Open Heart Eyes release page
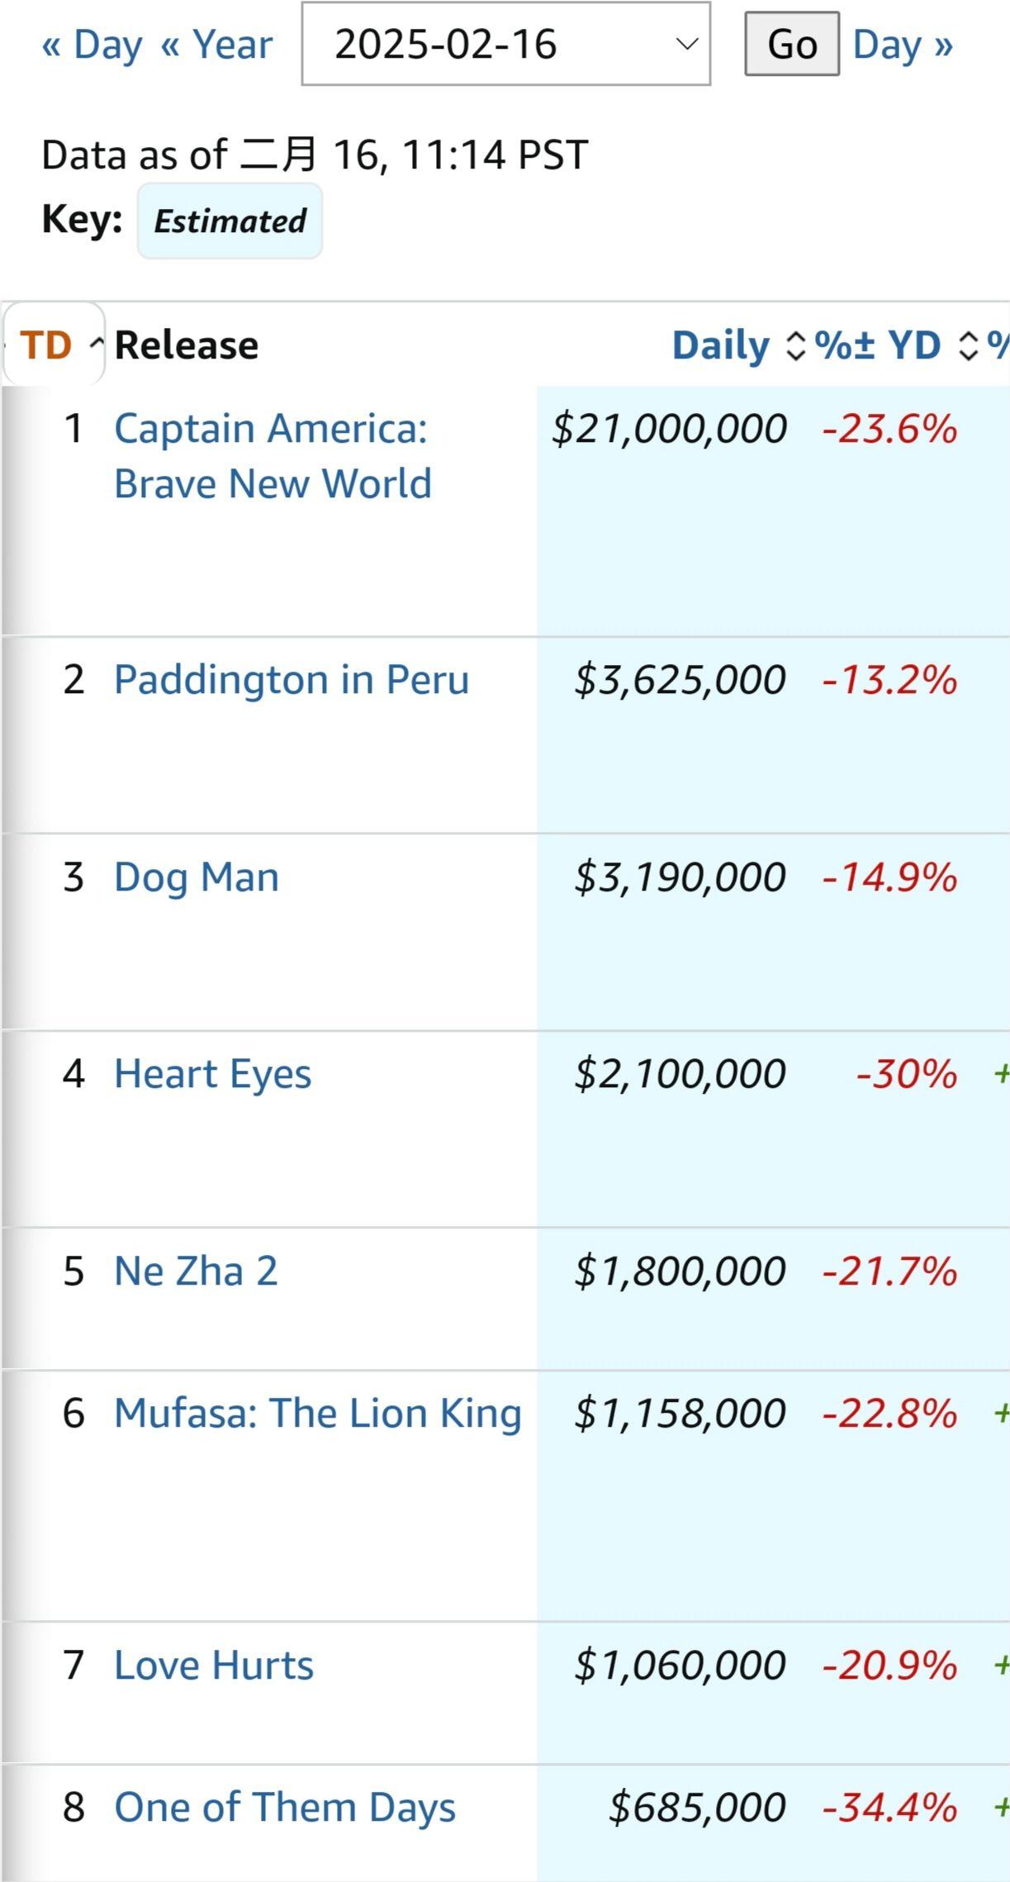Screen dimensions: 1010x1882 pyautogui.click(x=213, y=1074)
